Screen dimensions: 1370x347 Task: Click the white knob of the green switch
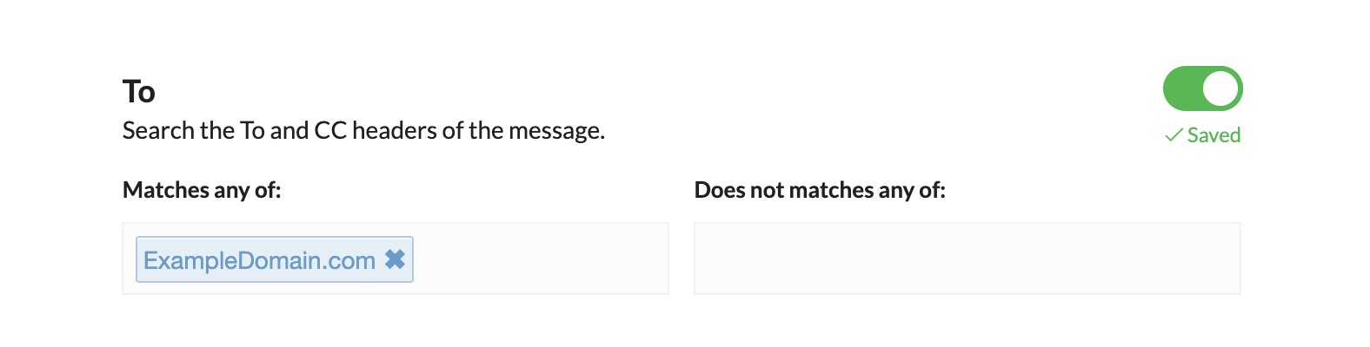pyautogui.click(x=1220, y=88)
